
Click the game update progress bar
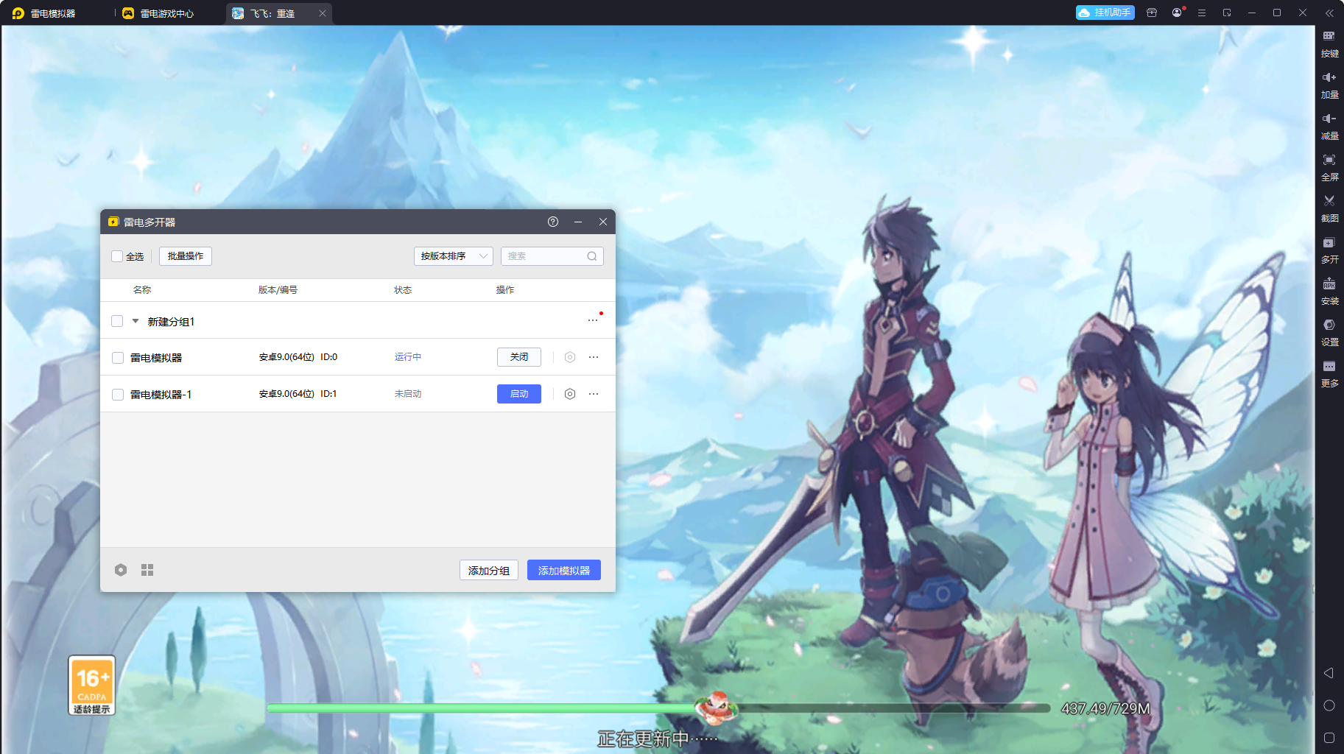coord(658,708)
